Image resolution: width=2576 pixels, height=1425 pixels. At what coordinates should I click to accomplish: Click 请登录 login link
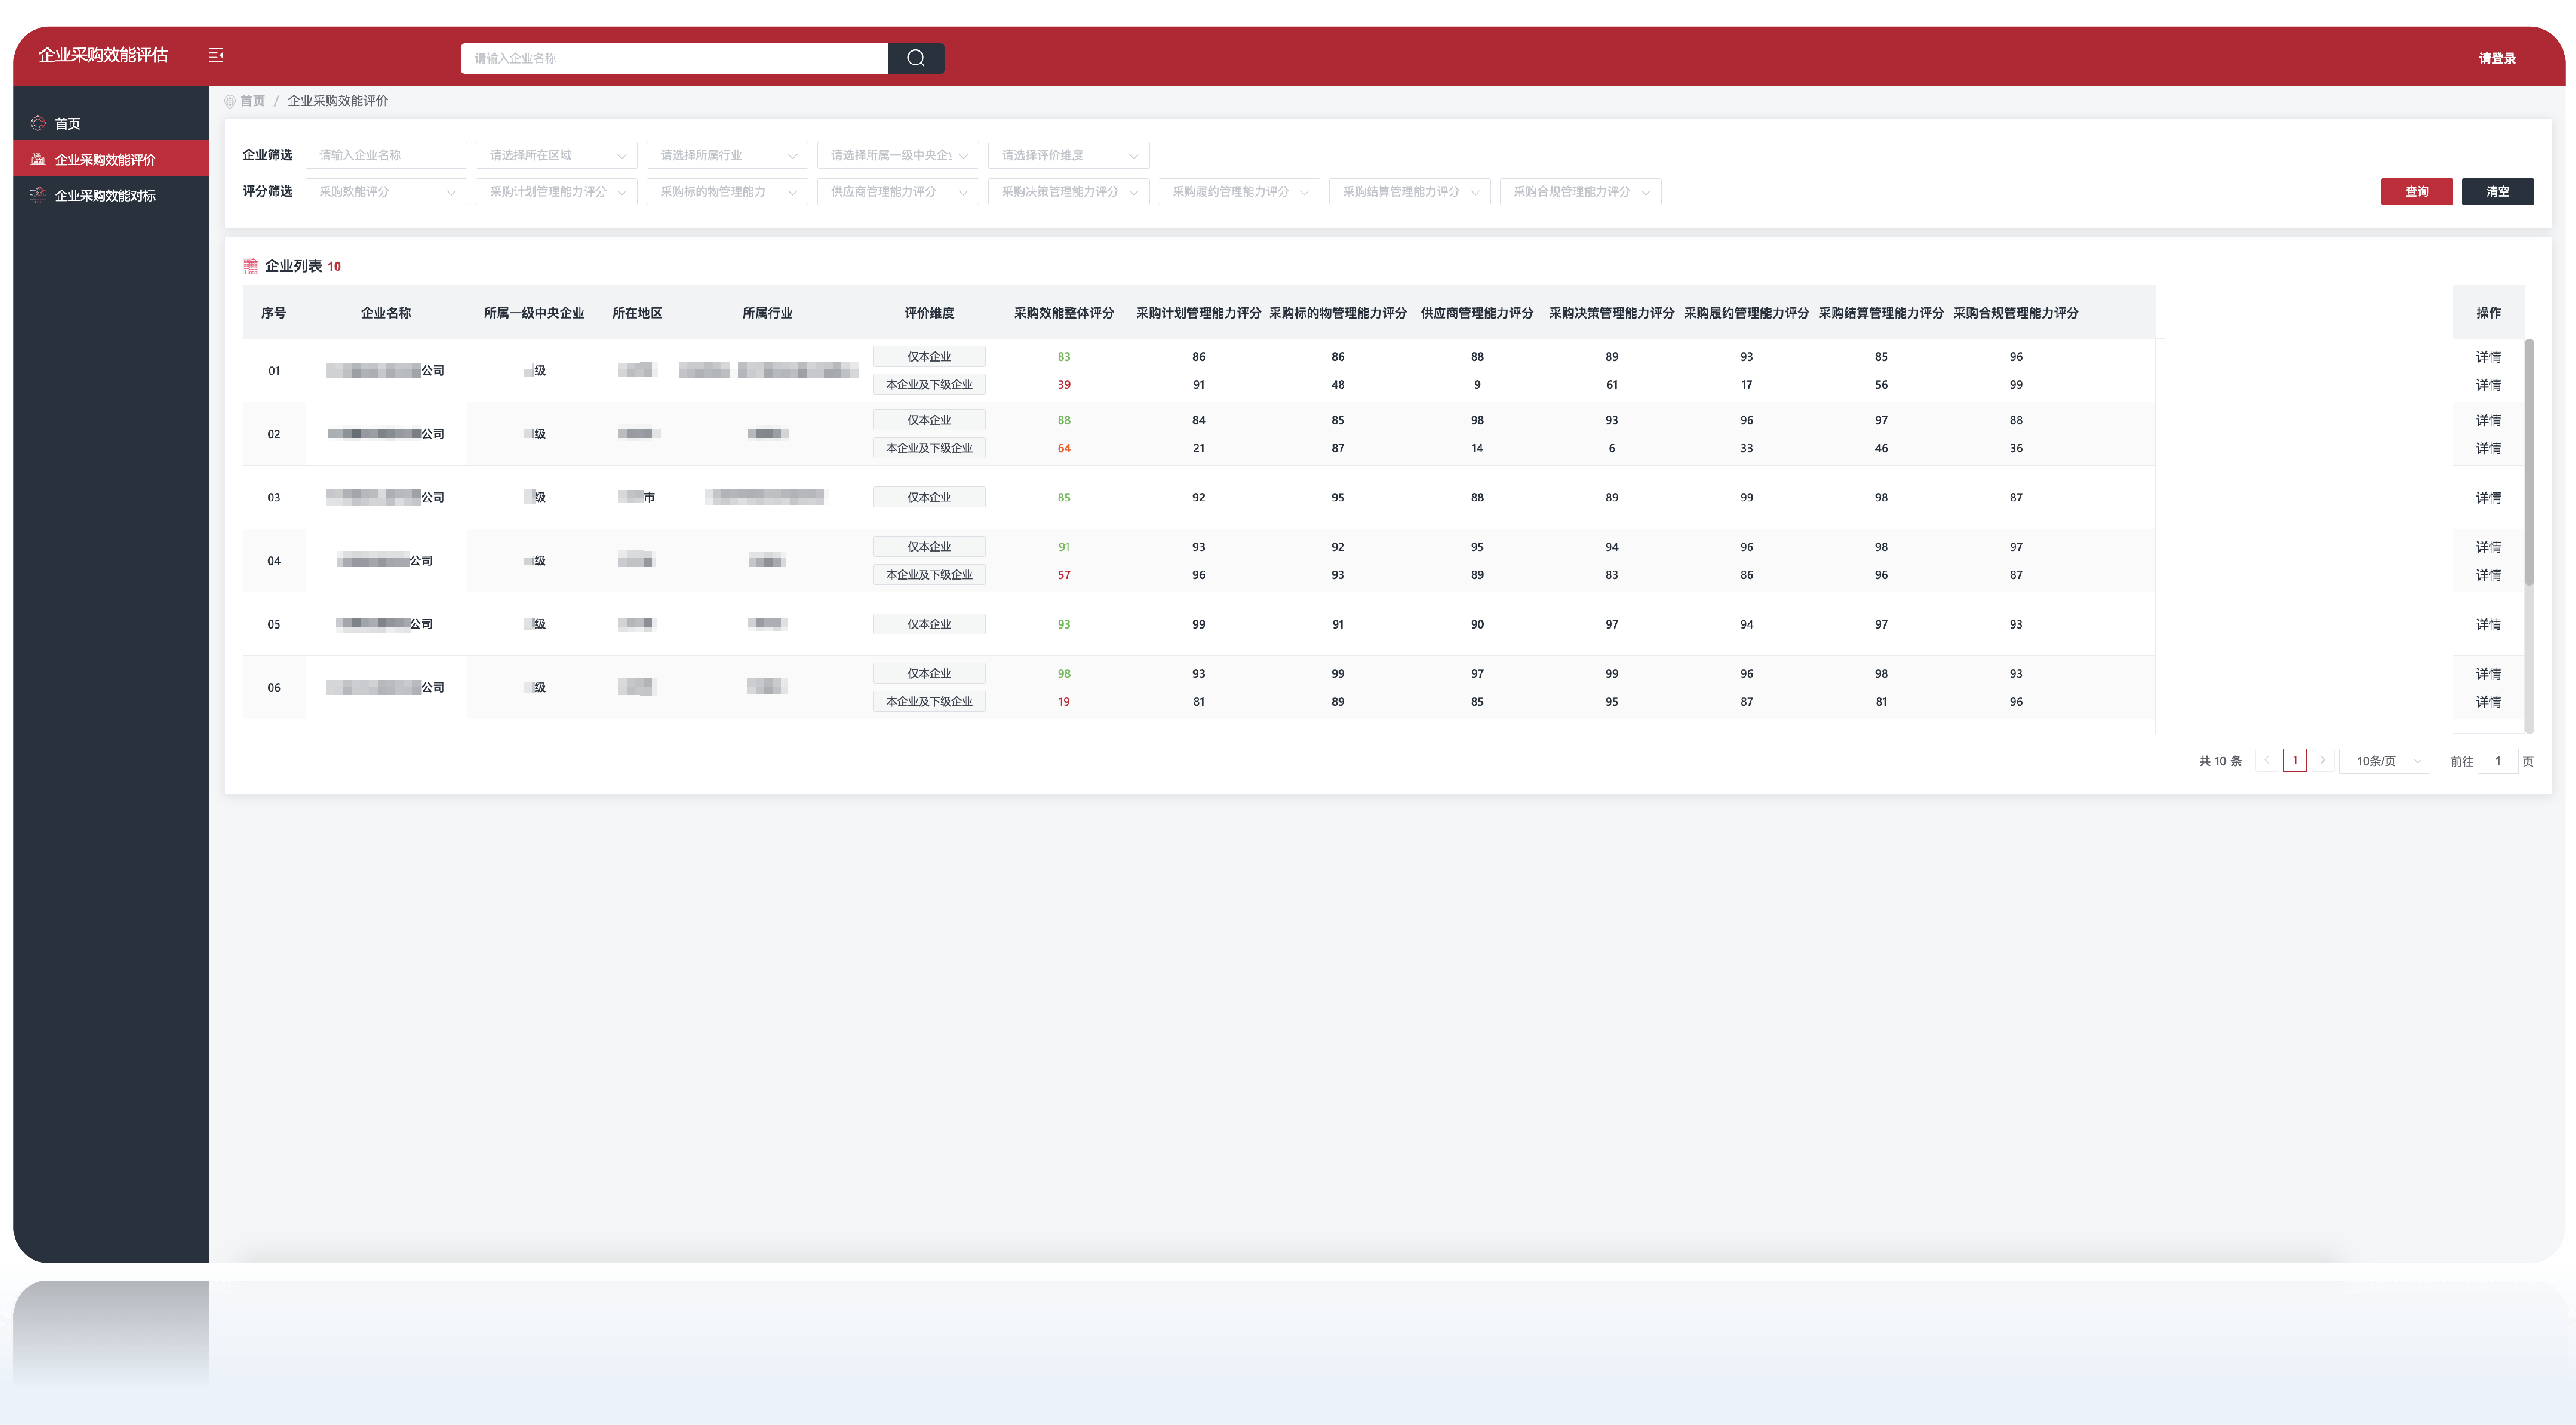(2496, 58)
